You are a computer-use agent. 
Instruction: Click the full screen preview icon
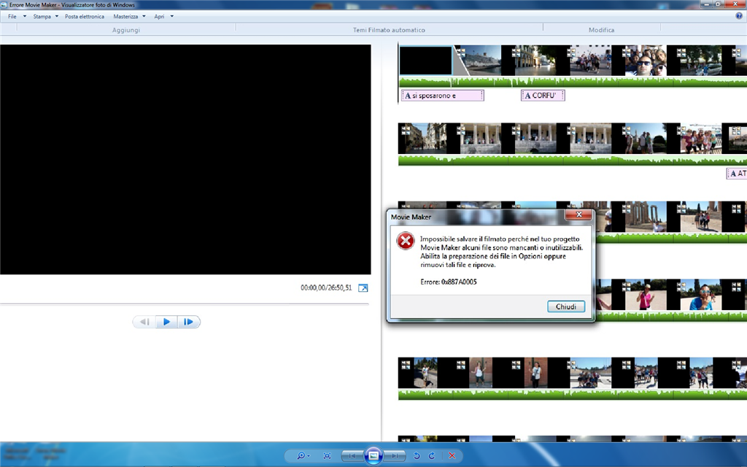(x=363, y=287)
